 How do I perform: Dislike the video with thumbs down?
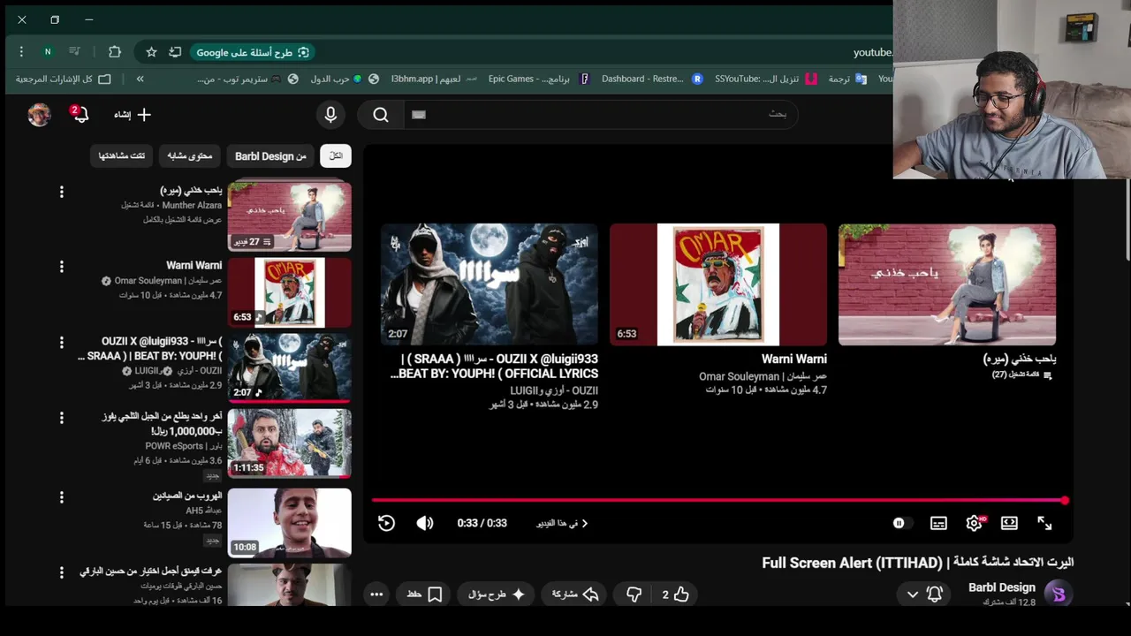pyautogui.click(x=634, y=594)
